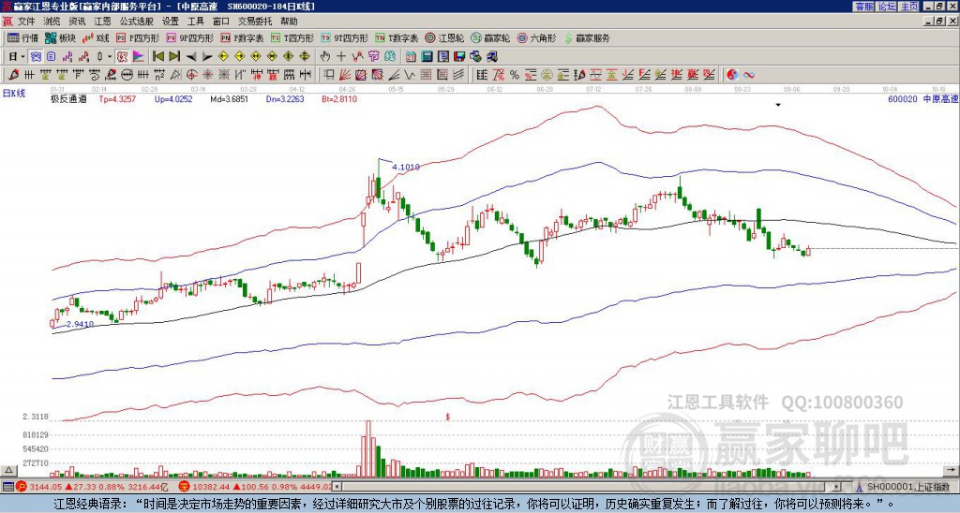
Task: Open the calculator icon
Action: click(x=427, y=56)
